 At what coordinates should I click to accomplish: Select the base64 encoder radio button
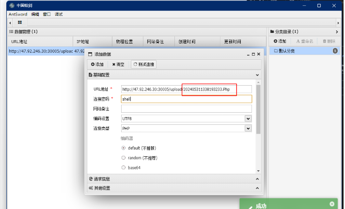pyautogui.click(x=124, y=167)
